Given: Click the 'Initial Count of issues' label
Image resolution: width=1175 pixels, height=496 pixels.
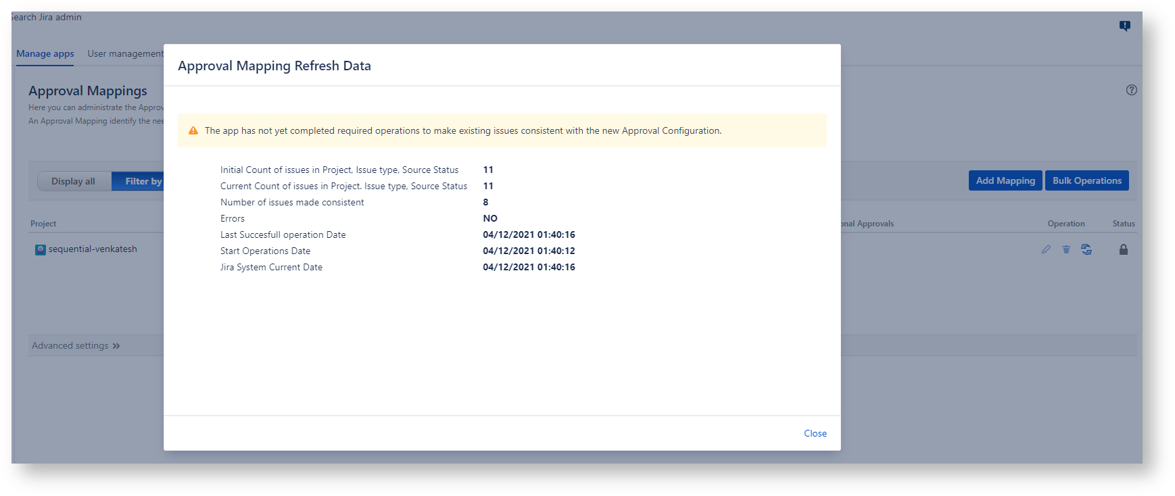Looking at the screenshot, I should pos(339,170).
